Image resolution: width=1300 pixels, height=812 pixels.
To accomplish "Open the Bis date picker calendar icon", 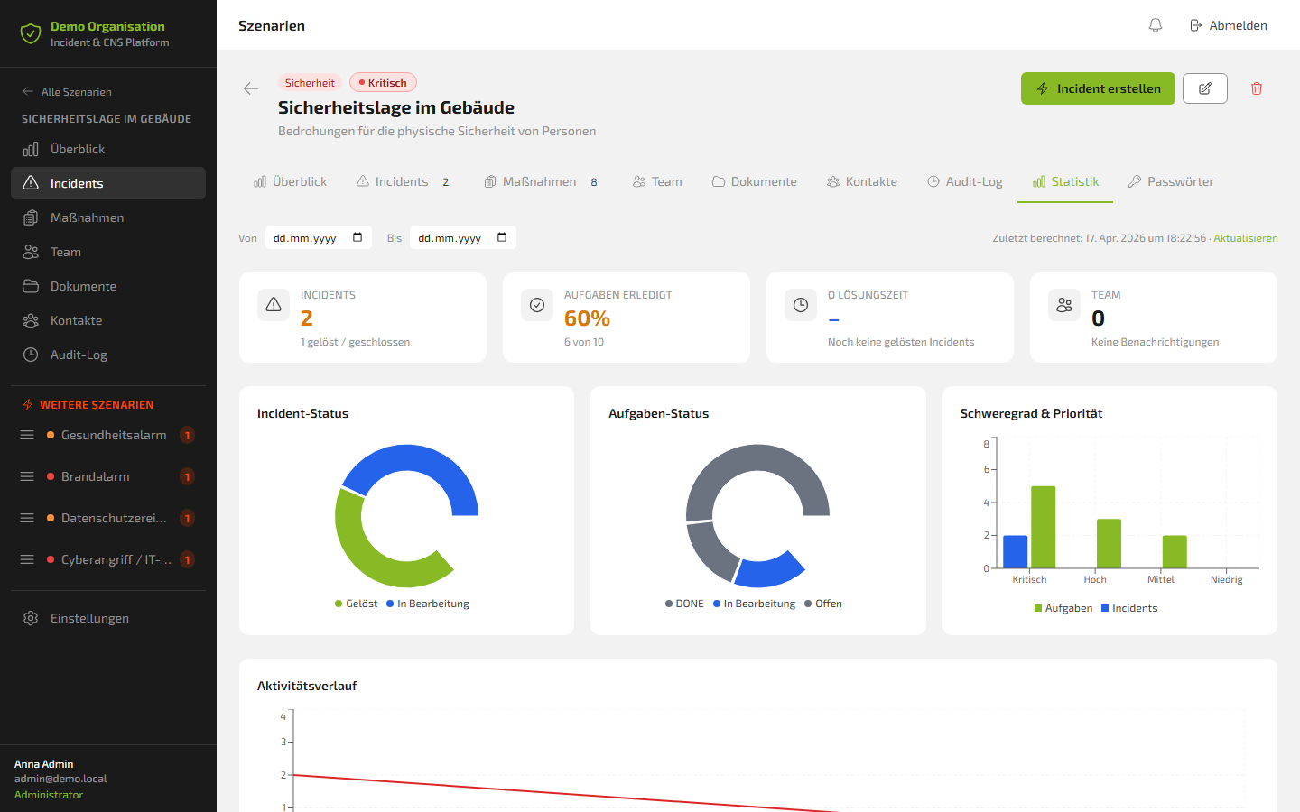I will (x=502, y=237).
